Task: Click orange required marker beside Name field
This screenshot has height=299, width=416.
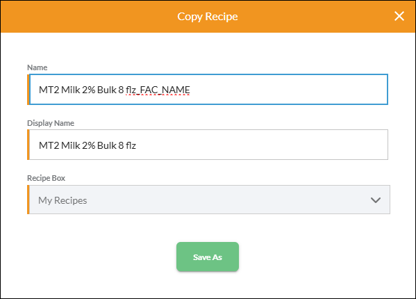Action: pos(28,90)
